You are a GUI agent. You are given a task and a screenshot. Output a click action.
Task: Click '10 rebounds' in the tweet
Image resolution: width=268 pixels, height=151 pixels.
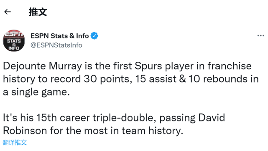[218, 79]
